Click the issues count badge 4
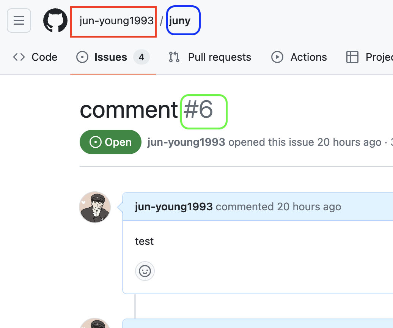 click(141, 57)
